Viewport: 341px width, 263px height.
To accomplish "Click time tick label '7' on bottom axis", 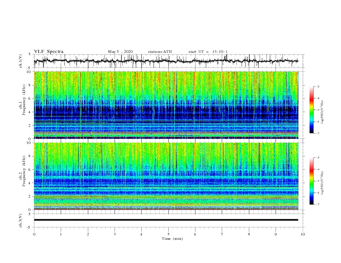I will tap(222, 234).
